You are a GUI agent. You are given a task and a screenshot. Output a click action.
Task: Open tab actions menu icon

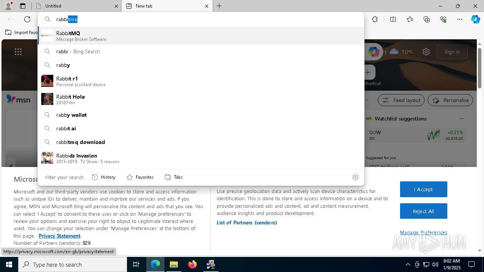23,6
